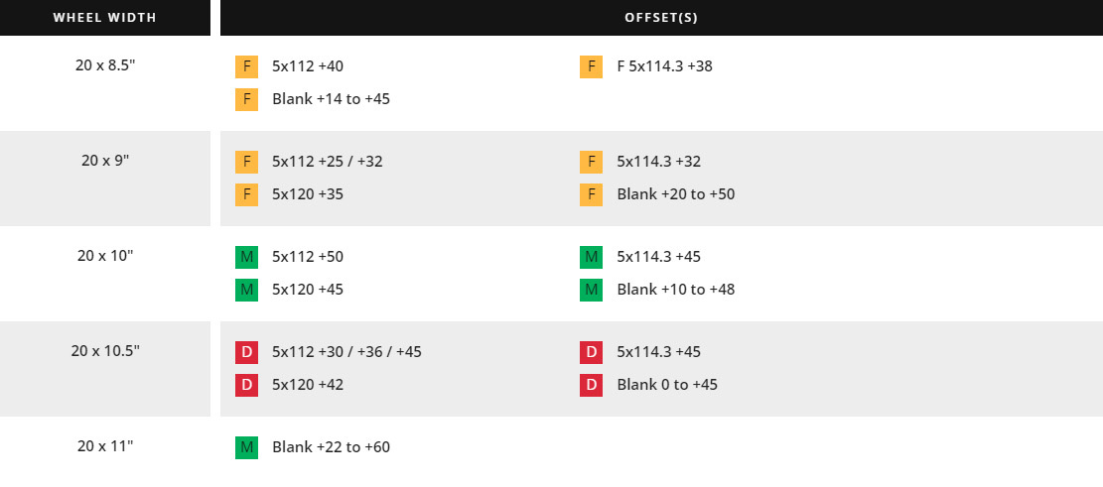Select the D badge next to 5x120 +42

click(x=246, y=385)
